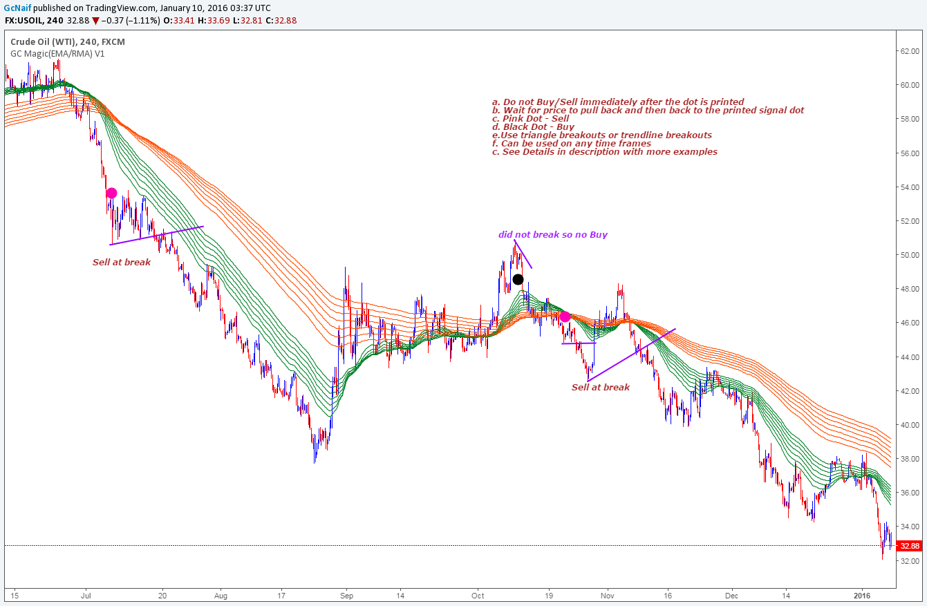Viewport: 927px width, 606px height.
Task: Select the O:33.41 open value in header
Action: [178, 21]
